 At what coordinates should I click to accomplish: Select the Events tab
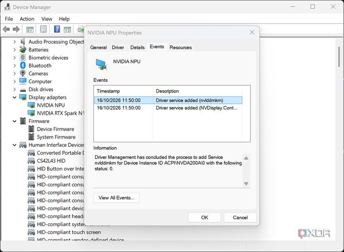[x=157, y=47]
